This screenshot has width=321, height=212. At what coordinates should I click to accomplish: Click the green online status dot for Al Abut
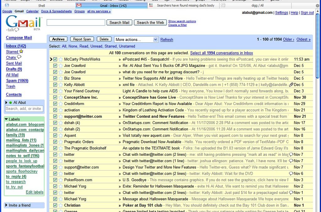tap(10, 103)
